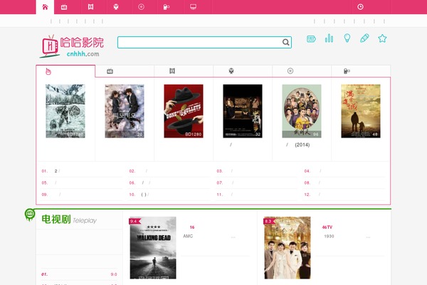Viewport: 427px width, 285px height.
Task: Click the '1930' description text
Action: tap(329, 236)
